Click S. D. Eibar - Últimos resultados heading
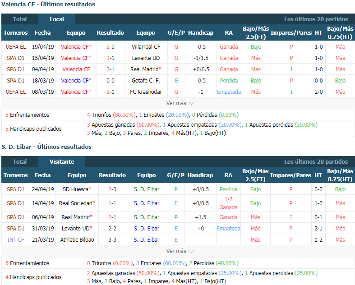Viewport: 355px width, 285px height. 46,147
